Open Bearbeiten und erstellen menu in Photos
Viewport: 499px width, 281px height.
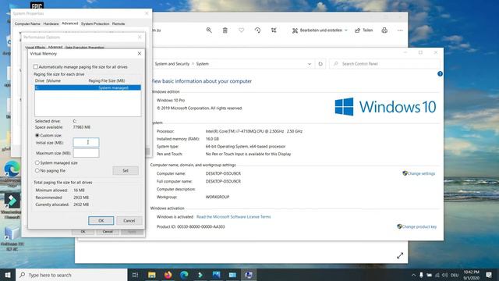320,30
